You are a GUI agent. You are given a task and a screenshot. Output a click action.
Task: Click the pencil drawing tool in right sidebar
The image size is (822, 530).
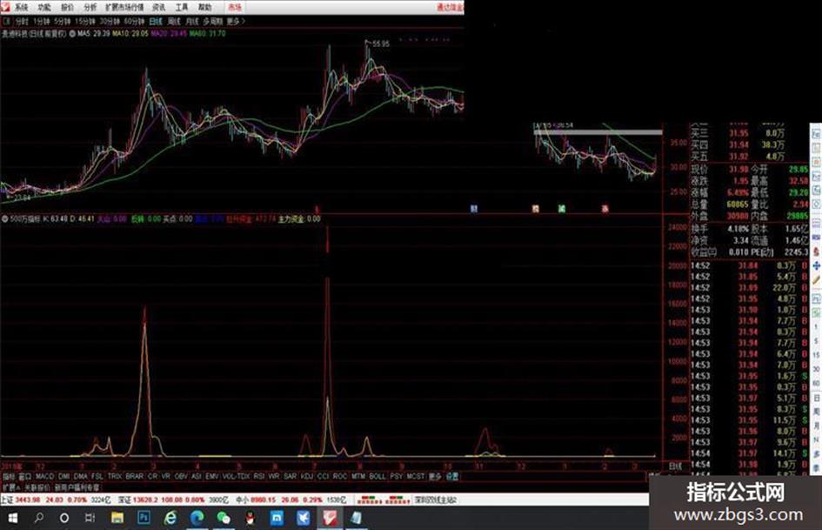coord(816,281)
